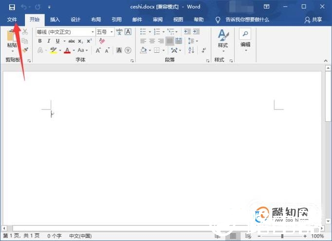
Task: Click the Increase Indent icon
Action: click(196, 32)
